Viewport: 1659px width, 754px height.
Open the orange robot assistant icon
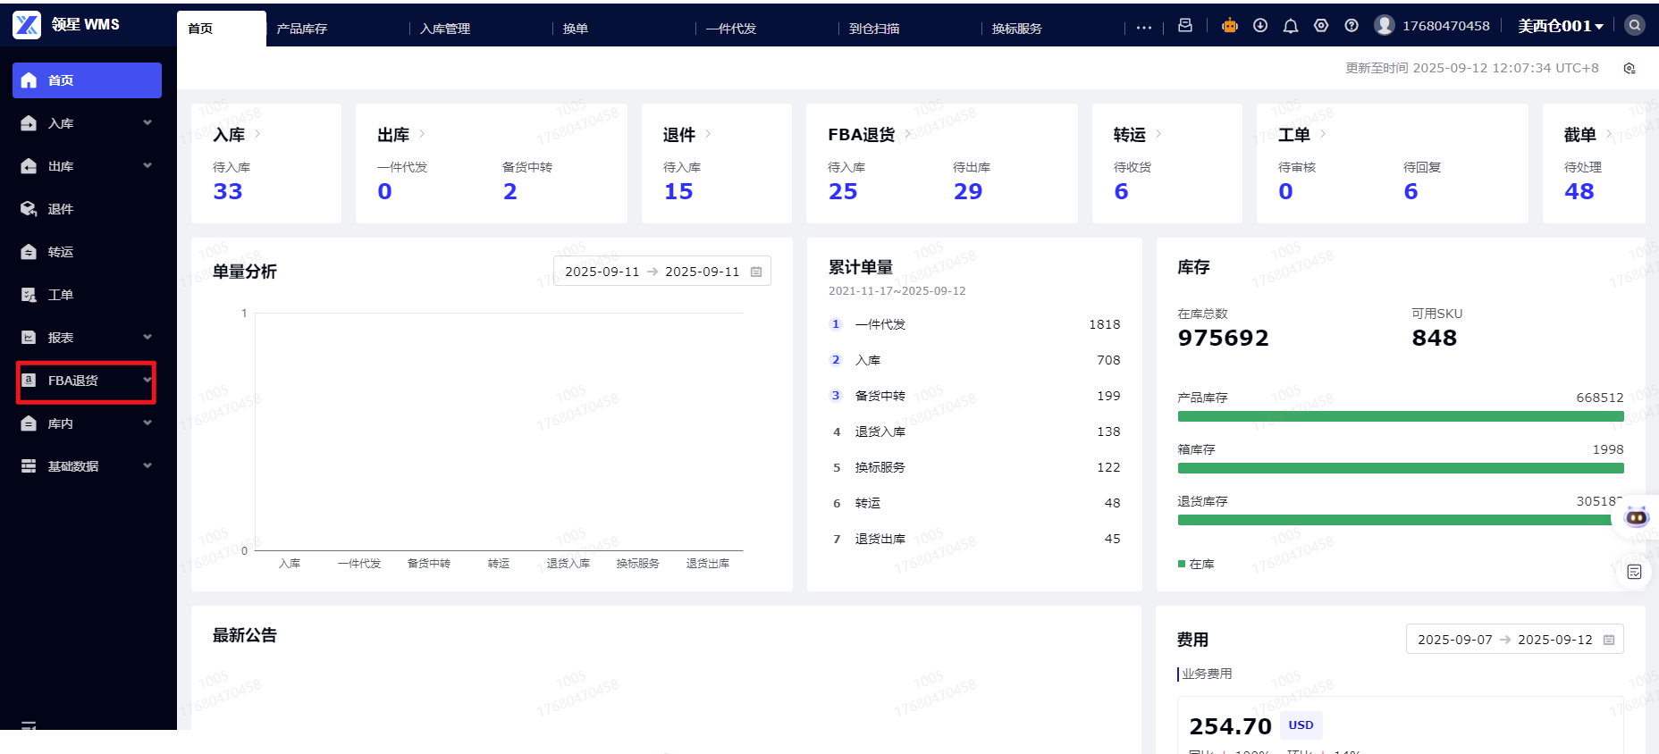point(1230,25)
